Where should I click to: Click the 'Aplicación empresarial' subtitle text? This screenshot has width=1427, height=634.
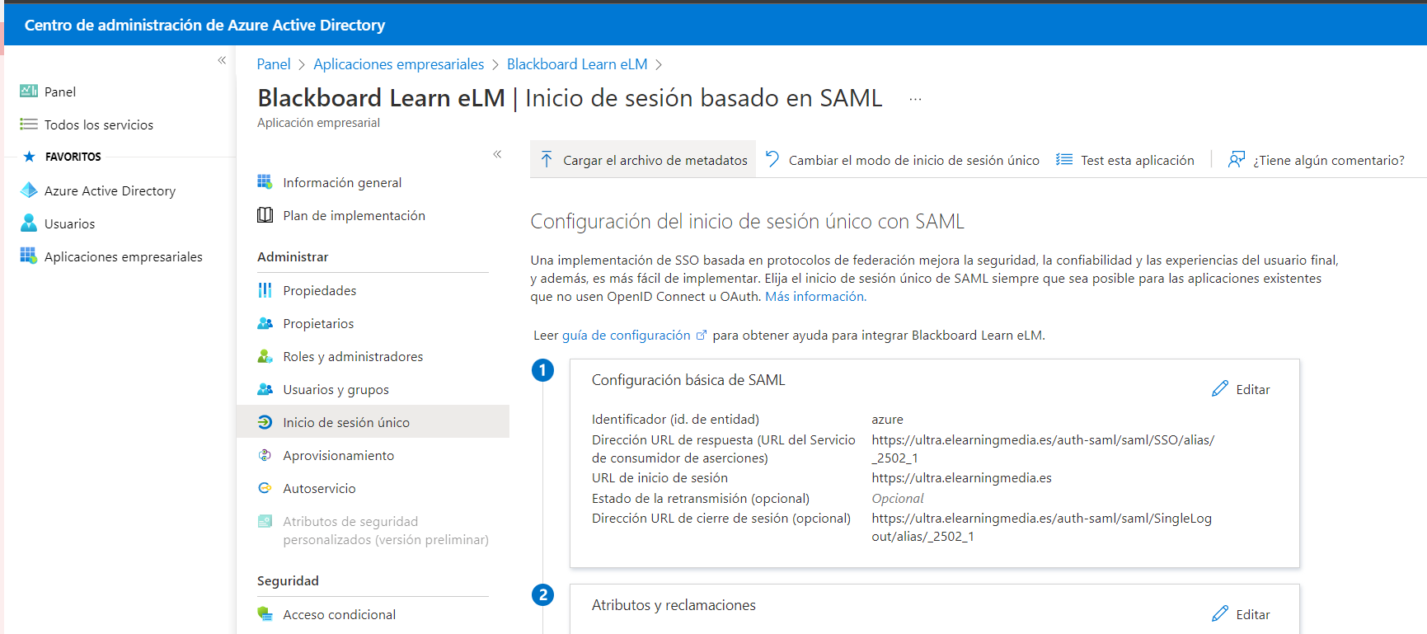click(318, 123)
